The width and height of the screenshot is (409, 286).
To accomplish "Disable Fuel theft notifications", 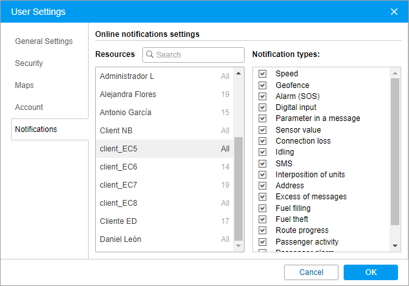I will click(x=262, y=219).
